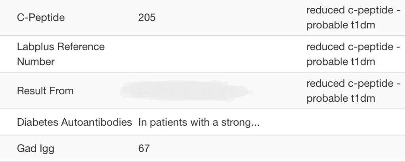Select the Labplus Reference Number label
This screenshot has height=162, width=405.
pos(61,54)
